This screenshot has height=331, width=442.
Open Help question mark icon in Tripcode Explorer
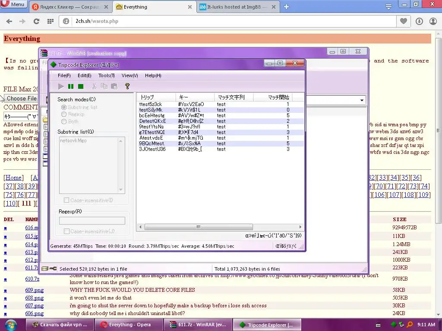pyautogui.click(x=127, y=86)
